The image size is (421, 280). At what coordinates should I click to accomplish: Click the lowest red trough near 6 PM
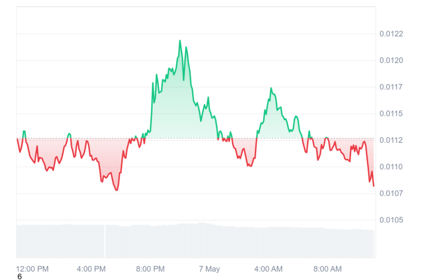tap(116, 190)
